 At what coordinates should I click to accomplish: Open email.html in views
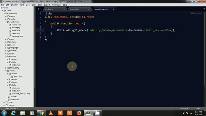click(x=16, y=88)
